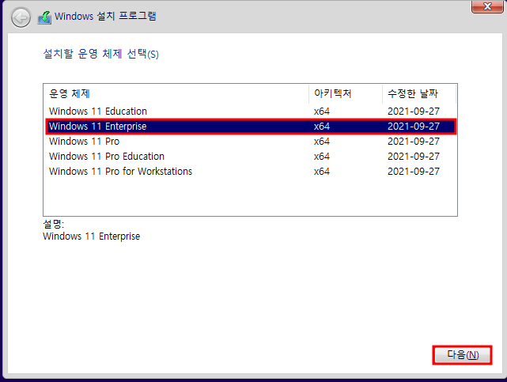Image resolution: width=507 pixels, height=382 pixels.
Task: Click the date in Pro Education row
Action: [414, 157]
